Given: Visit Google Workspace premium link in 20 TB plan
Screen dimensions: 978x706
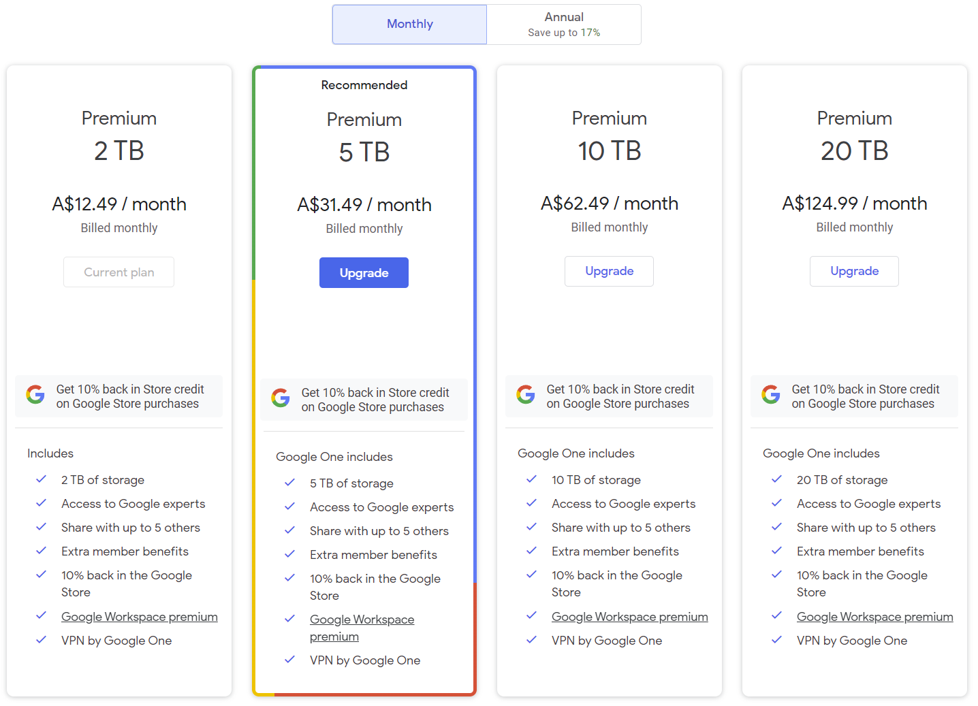Looking at the screenshot, I should [x=874, y=617].
